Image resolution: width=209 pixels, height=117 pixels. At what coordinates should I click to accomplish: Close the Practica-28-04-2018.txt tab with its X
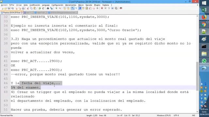[x=22, y=13]
